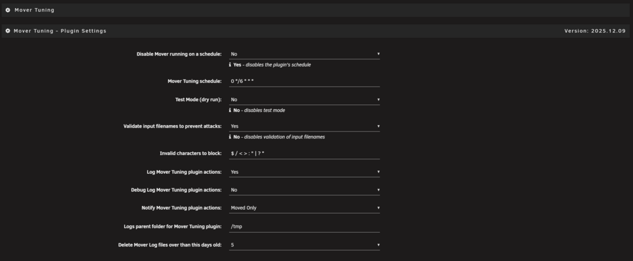Click 'Delete Mover Log files over than' label
Image resolution: width=633 pixels, height=261 pixels.
point(170,245)
